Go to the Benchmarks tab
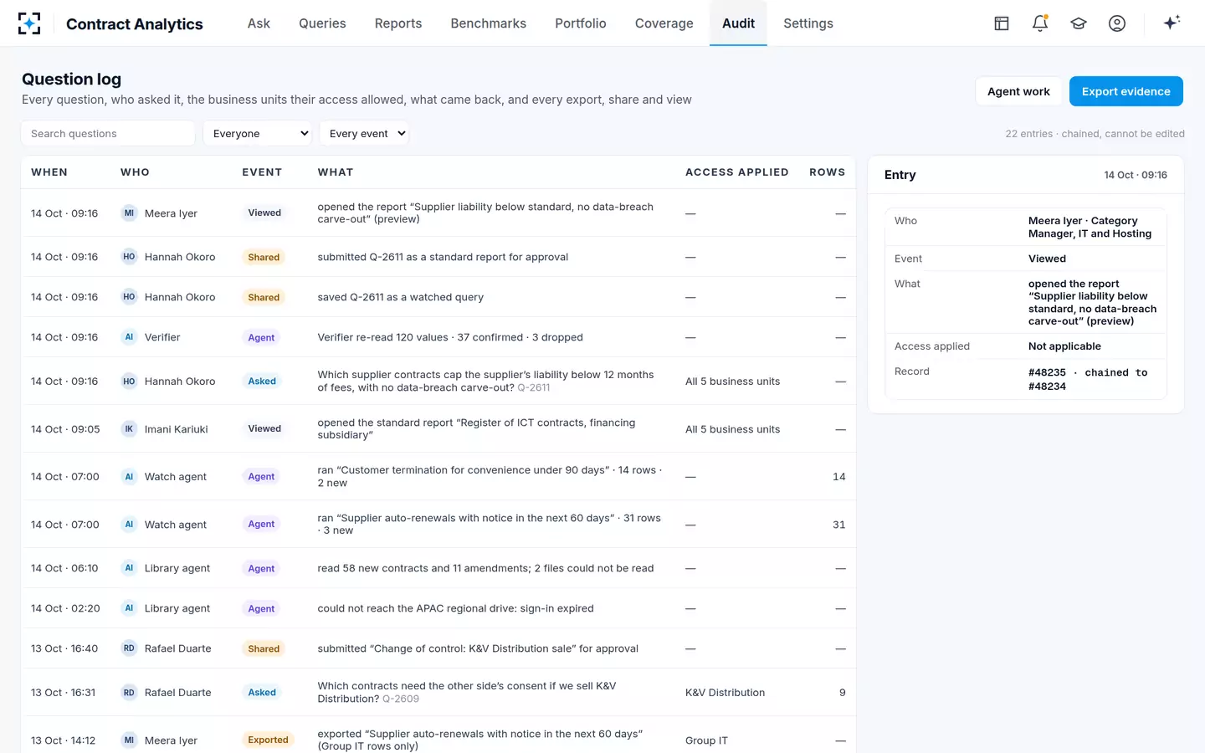1205x753 pixels. (x=489, y=23)
